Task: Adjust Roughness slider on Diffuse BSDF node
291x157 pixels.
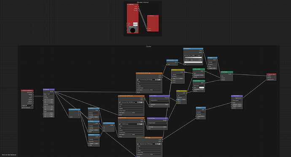Action: pos(199,75)
